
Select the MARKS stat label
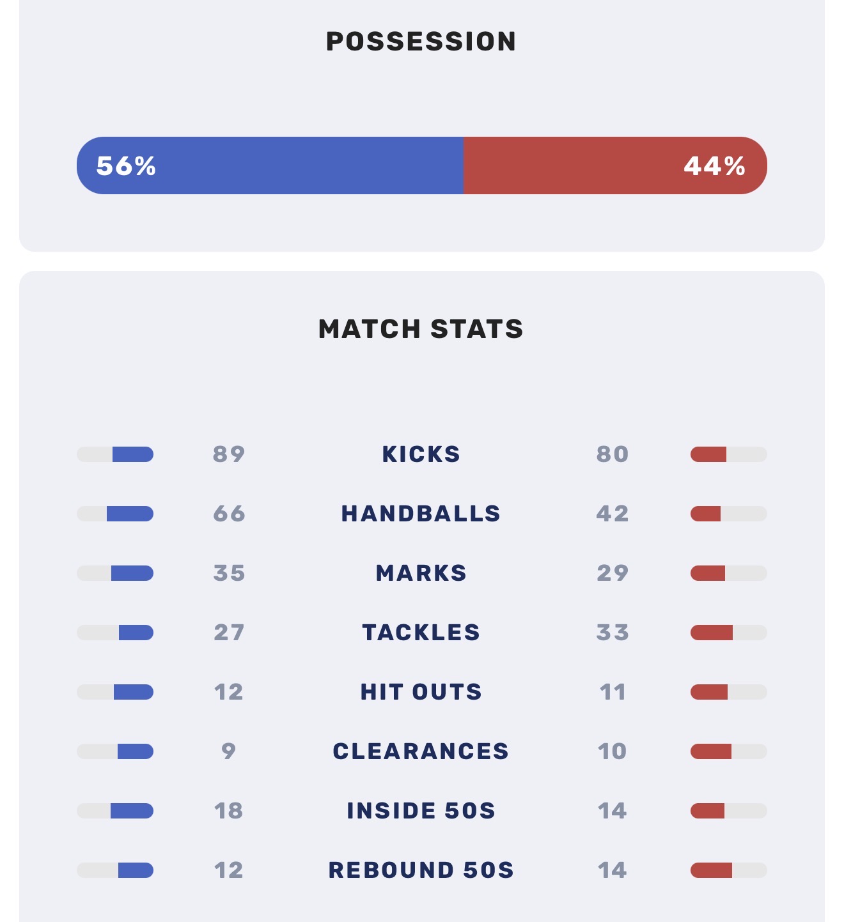pos(421,573)
